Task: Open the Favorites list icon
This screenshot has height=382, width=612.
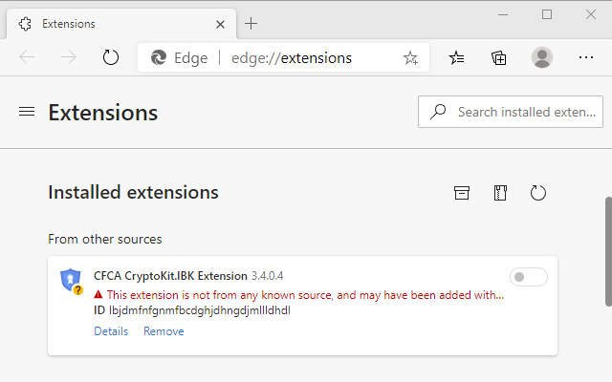Action: pos(457,57)
